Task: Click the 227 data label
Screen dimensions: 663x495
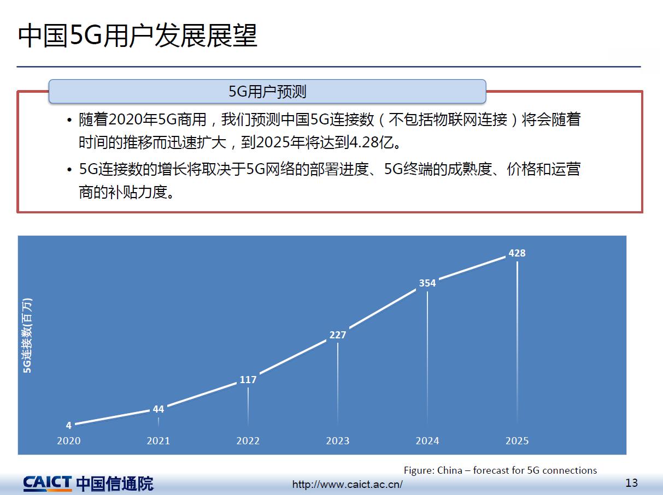Action: click(337, 336)
